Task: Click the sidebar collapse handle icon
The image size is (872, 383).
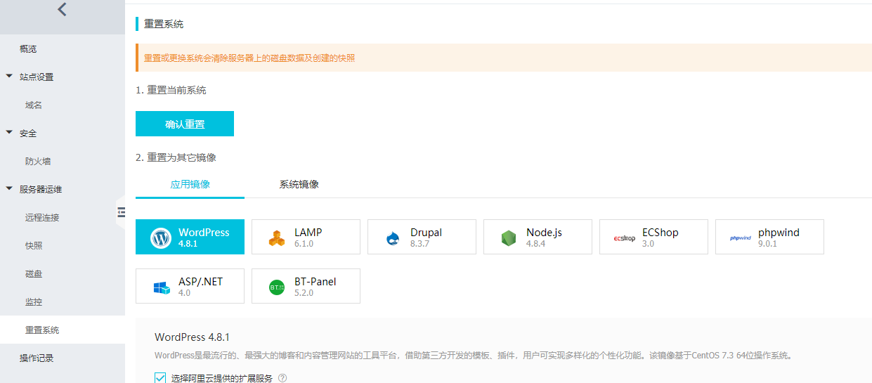Action: [x=121, y=212]
